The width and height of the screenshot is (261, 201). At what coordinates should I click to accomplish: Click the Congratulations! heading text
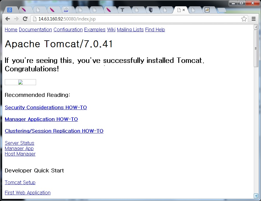click(x=32, y=69)
